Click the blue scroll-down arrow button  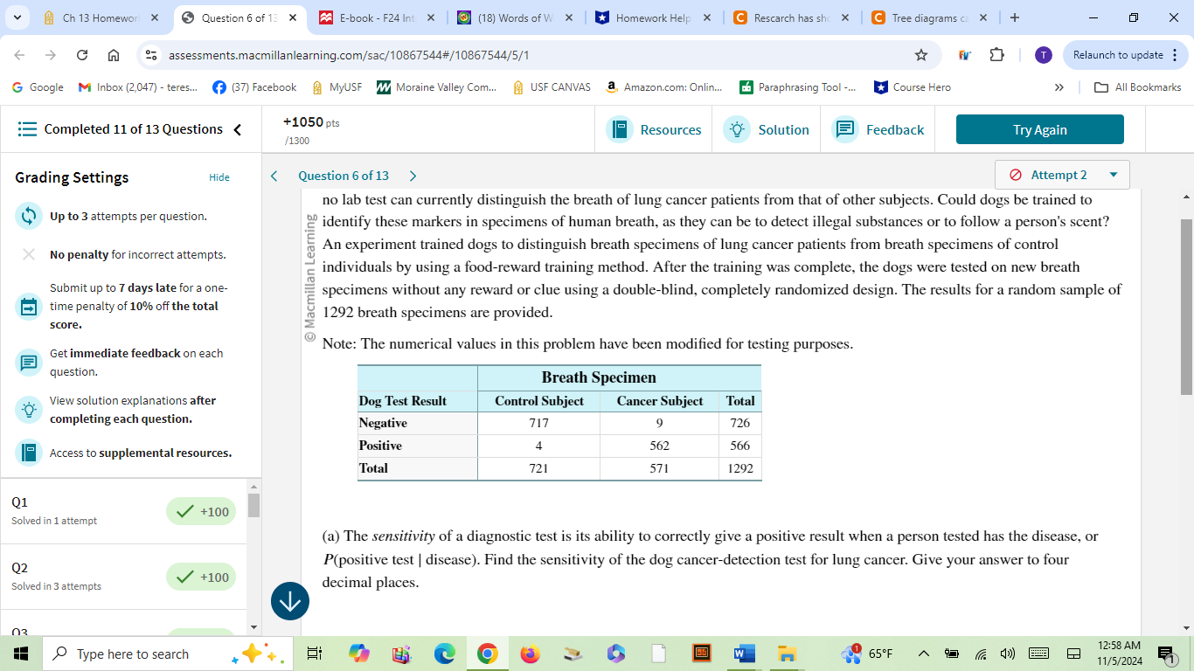pos(289,601)
